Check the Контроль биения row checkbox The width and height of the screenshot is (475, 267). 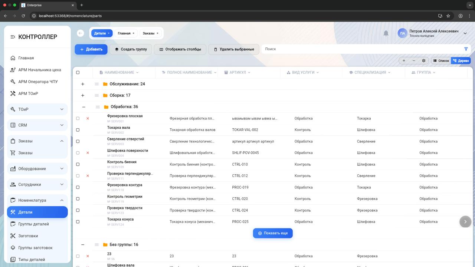pos(78,164)
